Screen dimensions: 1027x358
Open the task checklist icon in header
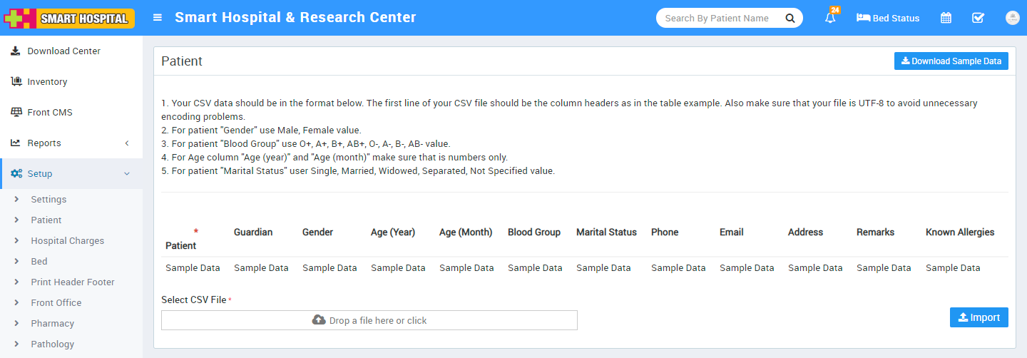point(979,18)
